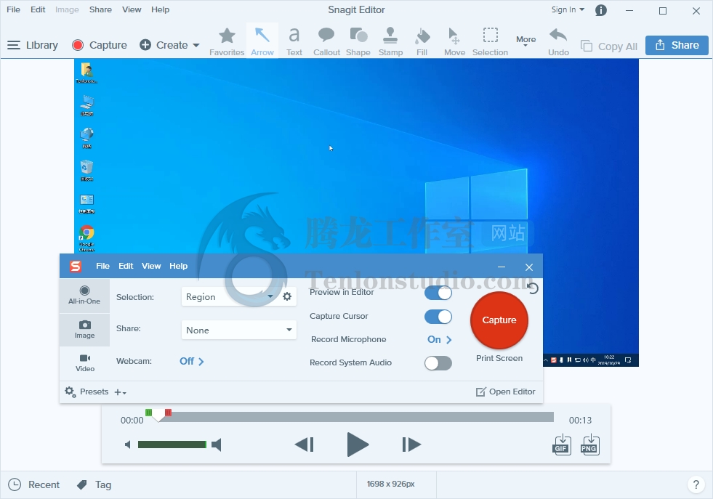Open the Sign In dropdown

tap(568, 9)
